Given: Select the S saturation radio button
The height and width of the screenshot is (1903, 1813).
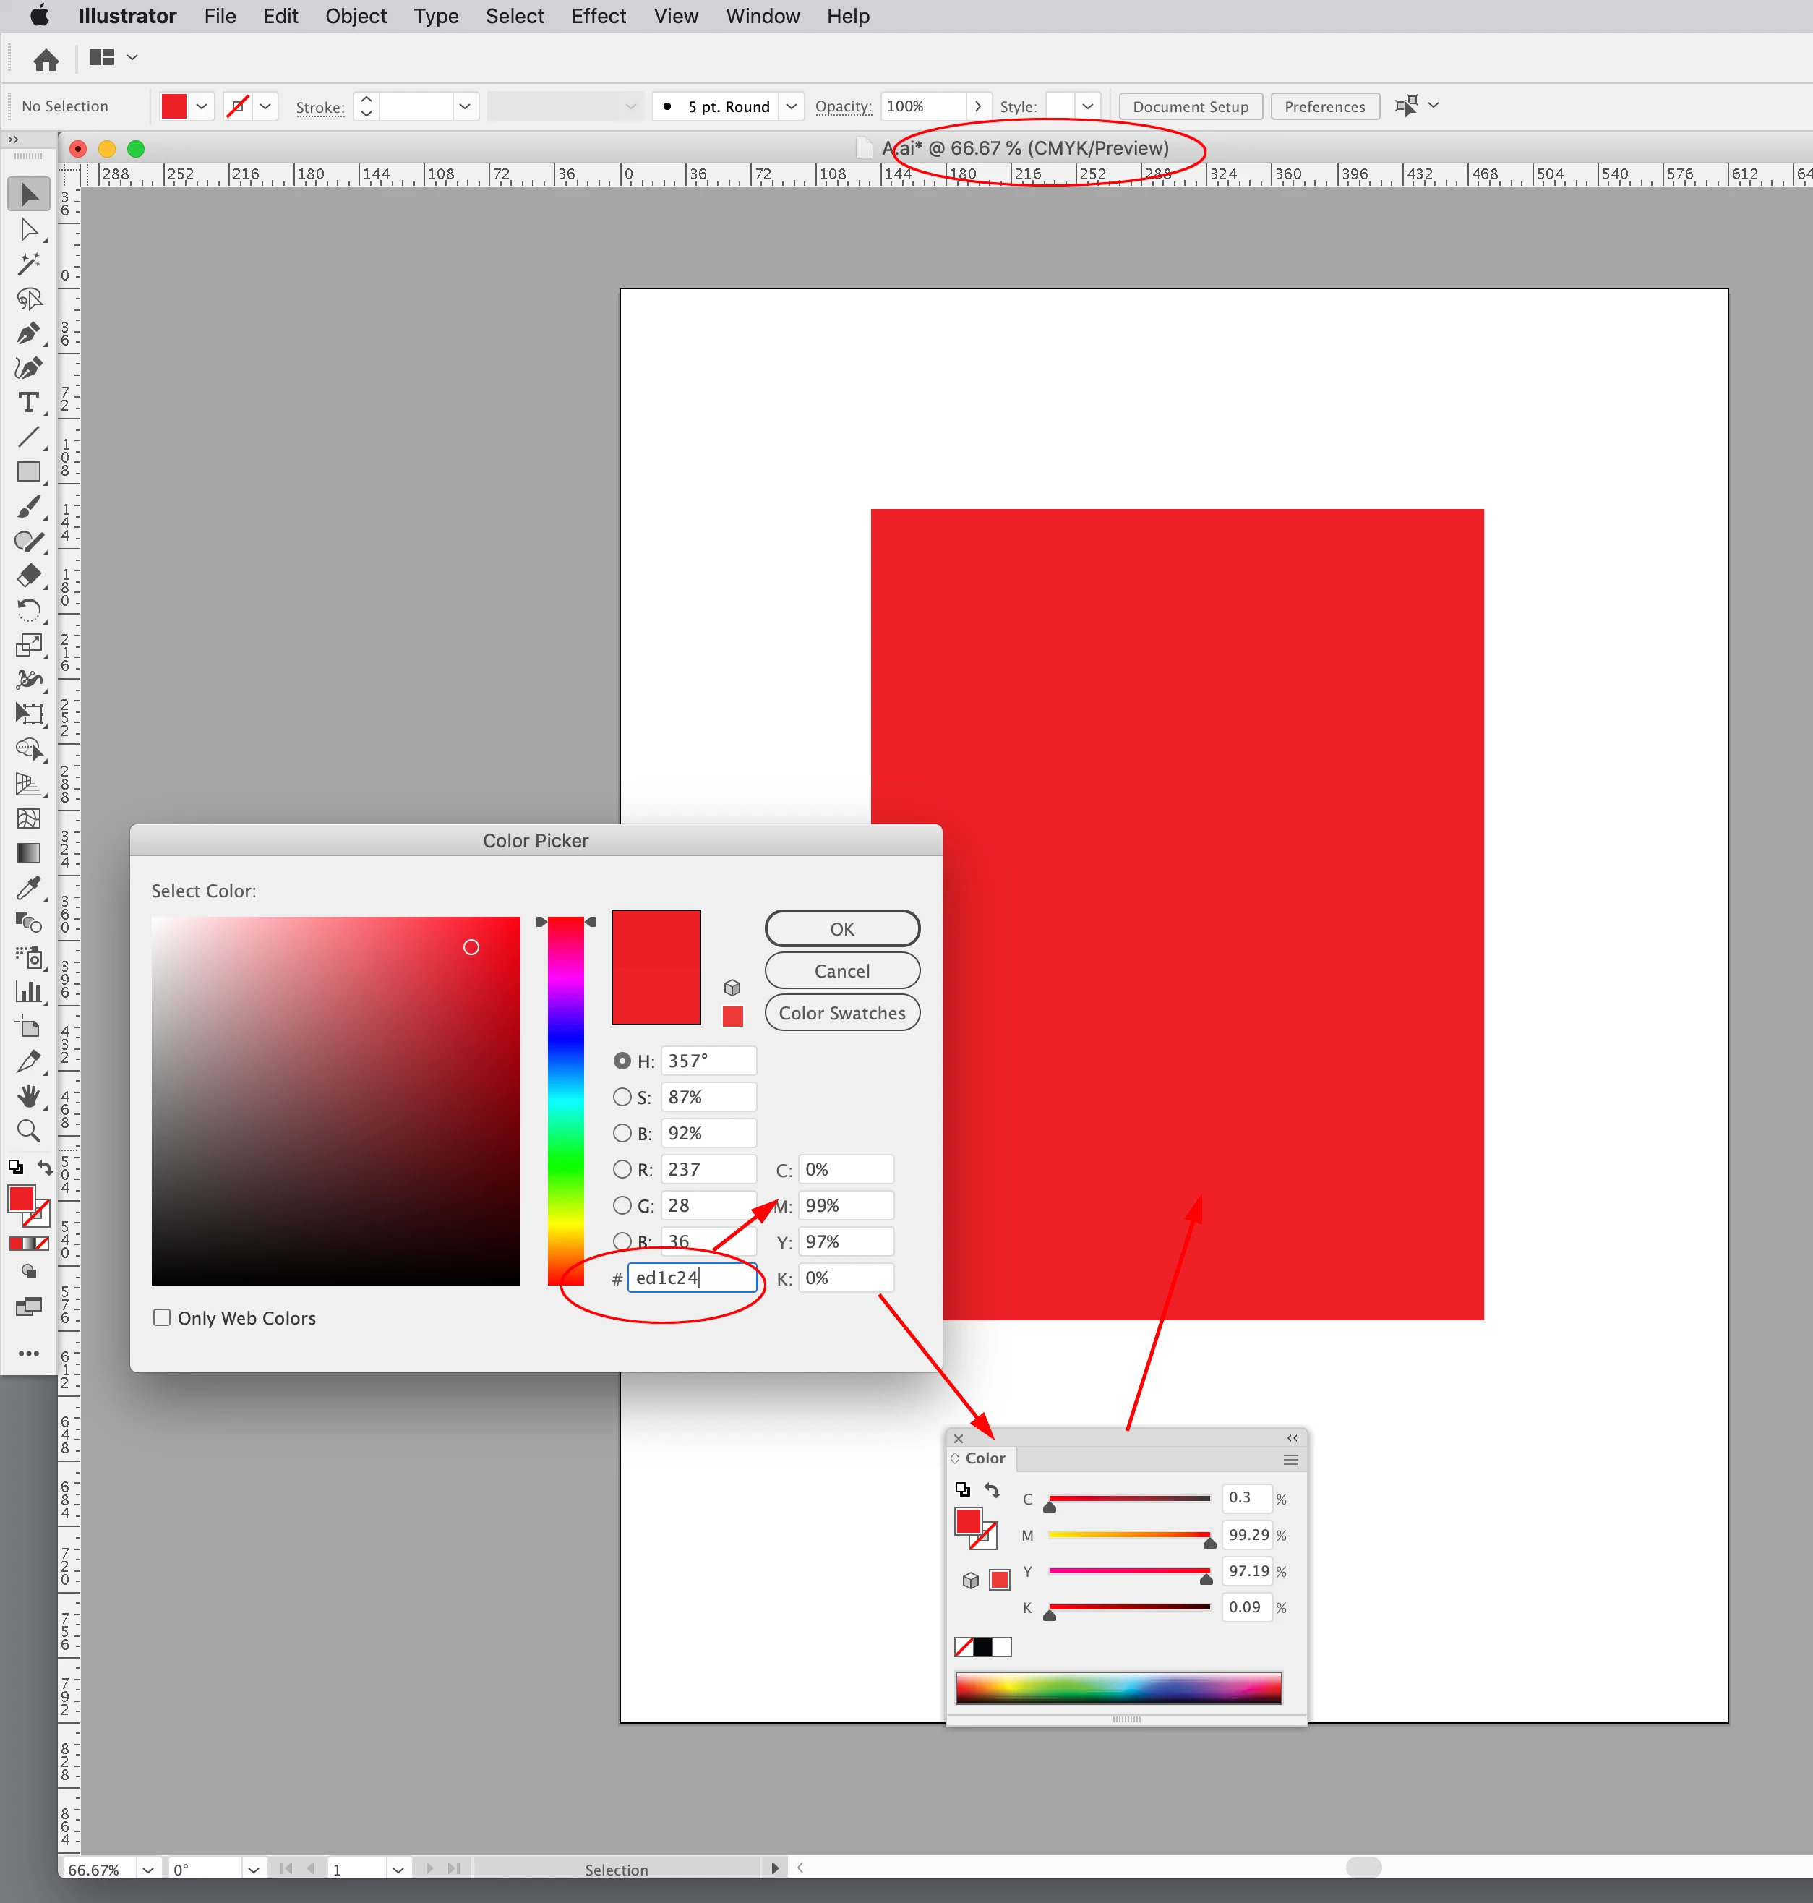Looking at the screenshot, I should coord(622,1097).
